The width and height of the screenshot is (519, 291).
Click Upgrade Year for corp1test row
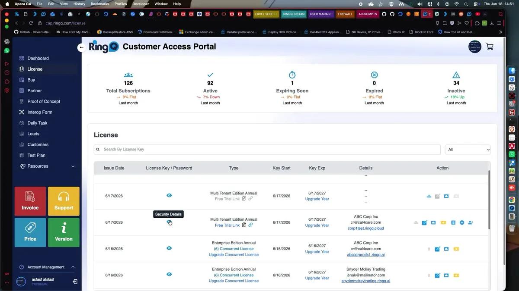pyautogui.click(x=317, y=225)
